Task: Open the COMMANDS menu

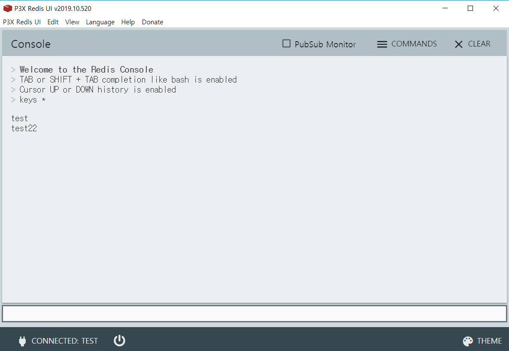Action: 407,44
